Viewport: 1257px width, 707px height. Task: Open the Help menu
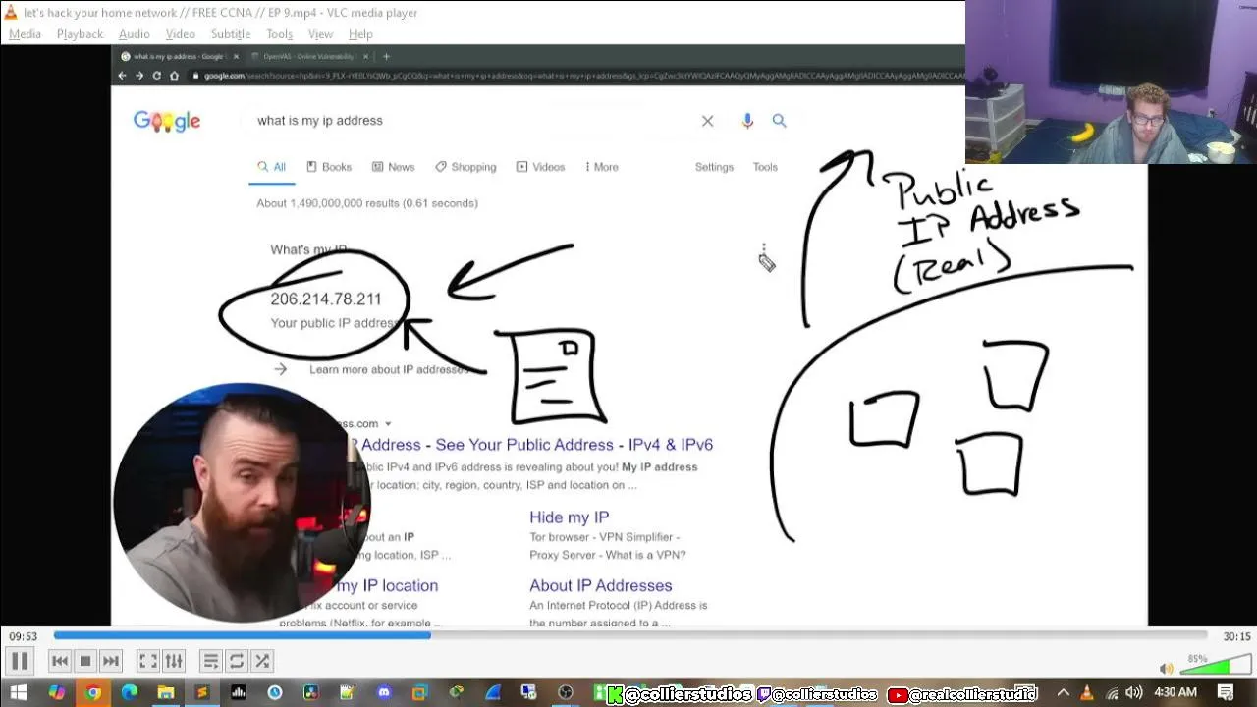(x=360, y=33)
